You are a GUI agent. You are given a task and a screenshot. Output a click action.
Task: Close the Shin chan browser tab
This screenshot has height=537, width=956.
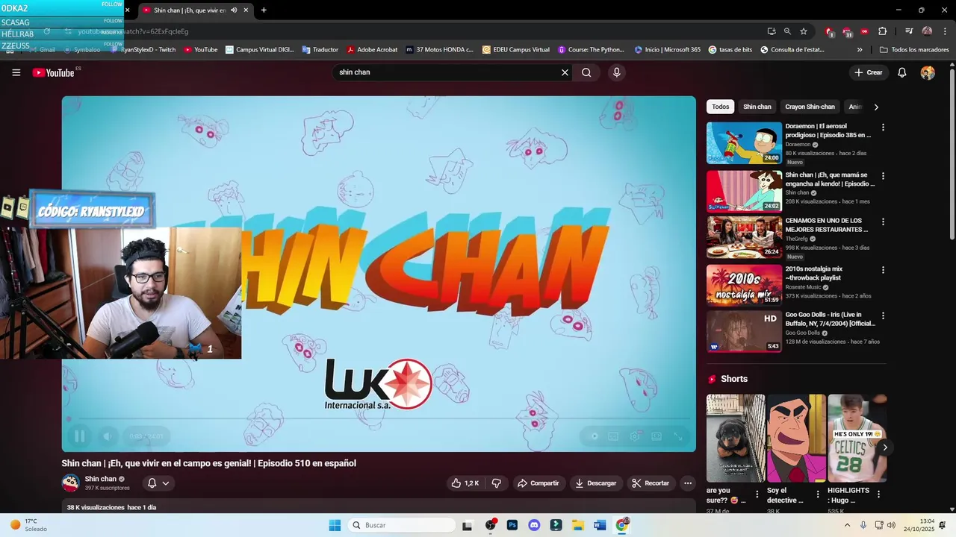point(246,10)
